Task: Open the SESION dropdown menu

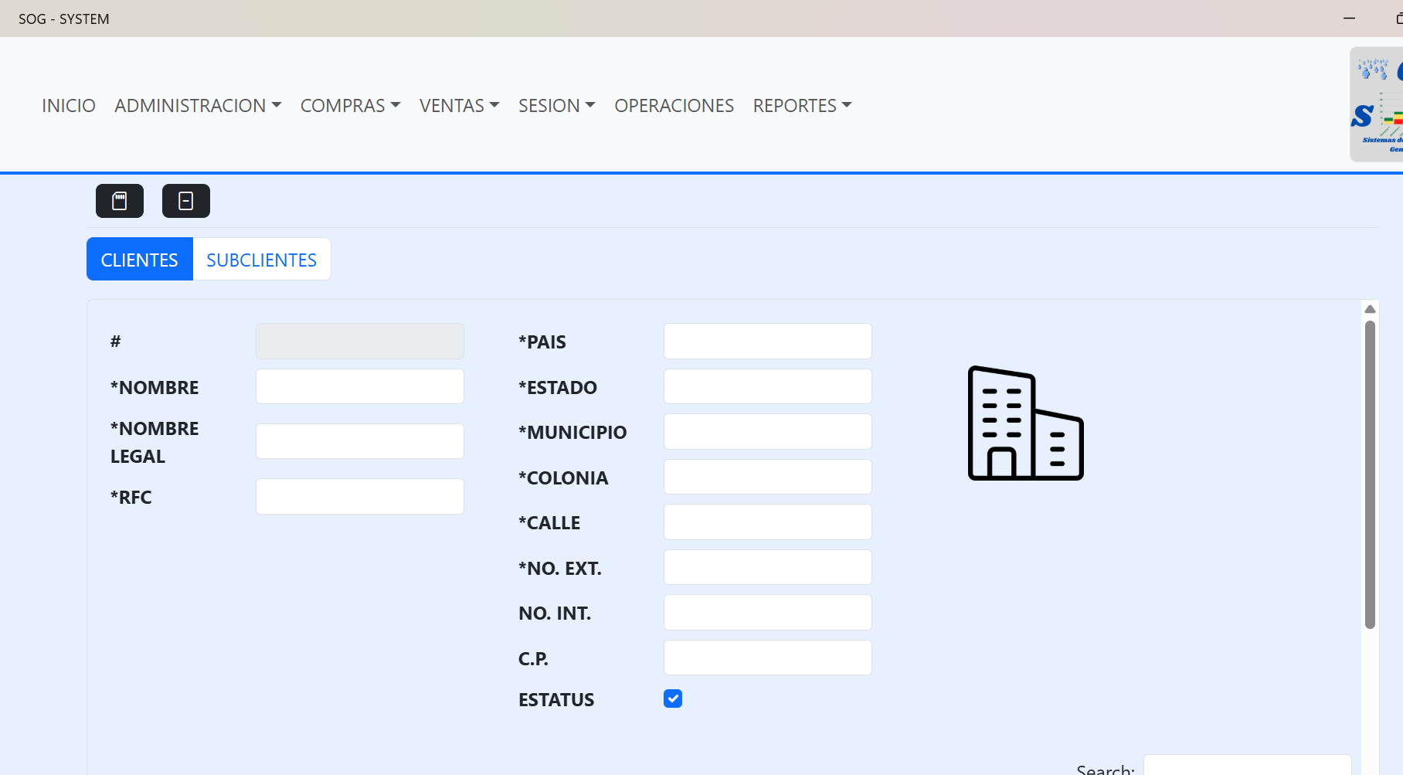Action: [556, 105]
